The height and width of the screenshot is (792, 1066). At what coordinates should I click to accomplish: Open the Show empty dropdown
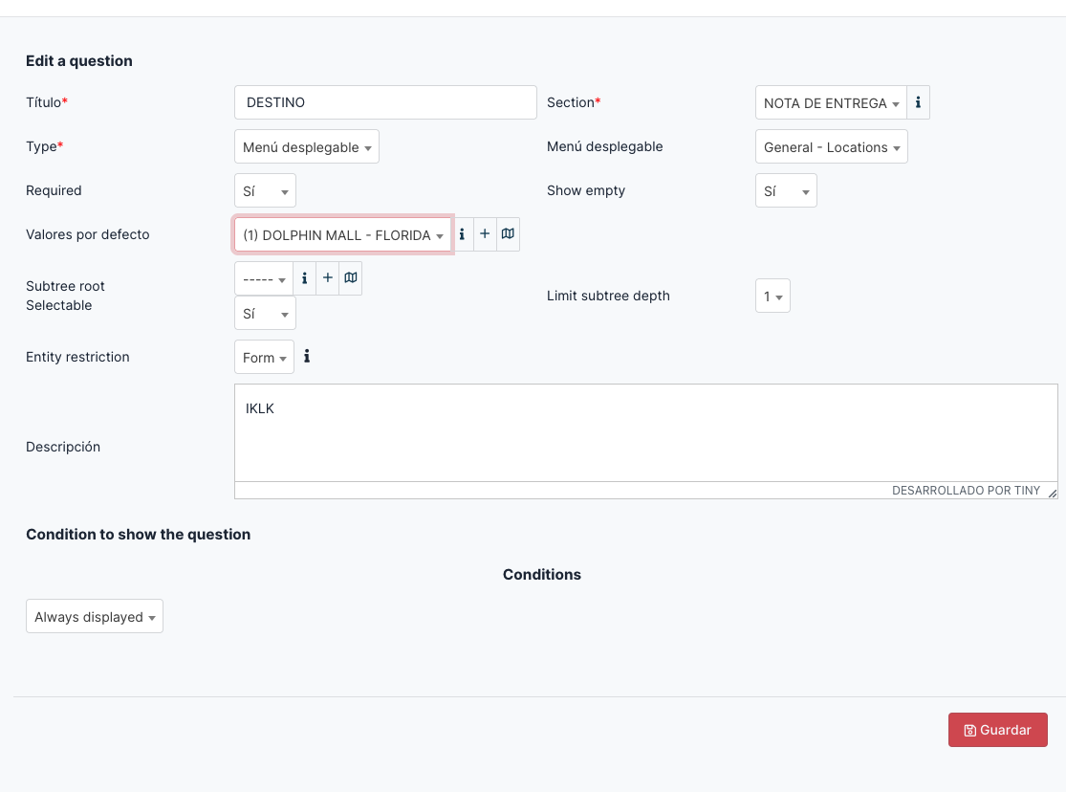786,190
